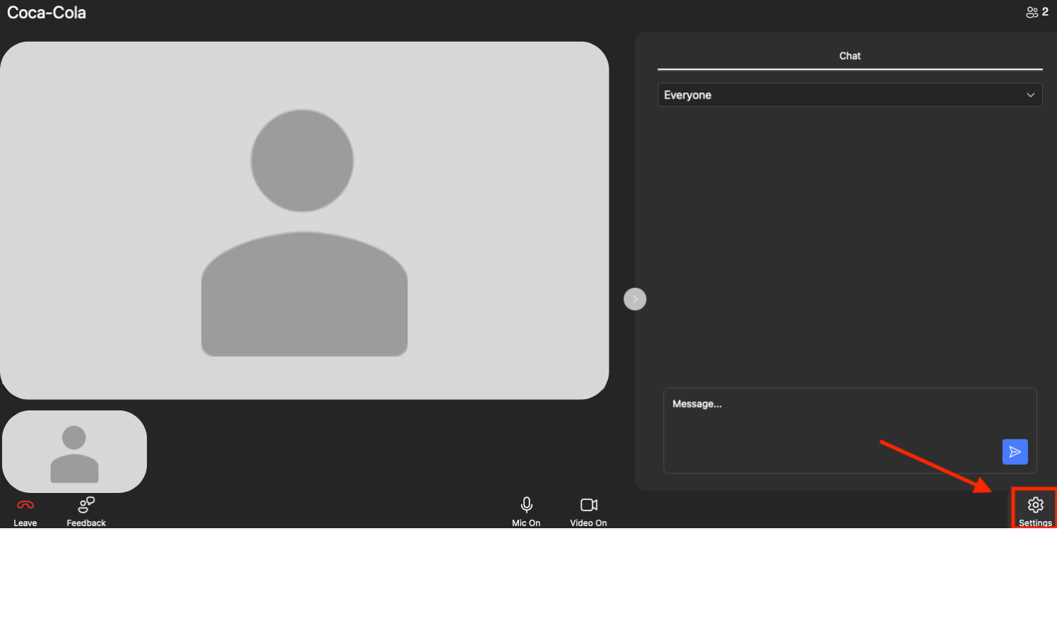Click the video camera icon
The width and height of the screenshot is (1057, 622).
588,504
